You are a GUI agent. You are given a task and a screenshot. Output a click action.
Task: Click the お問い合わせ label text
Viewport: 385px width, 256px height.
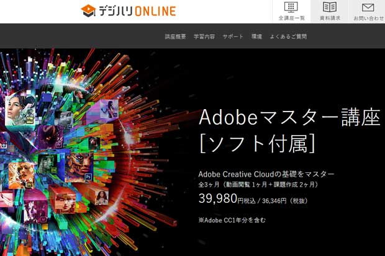click(x=368, y=18)
